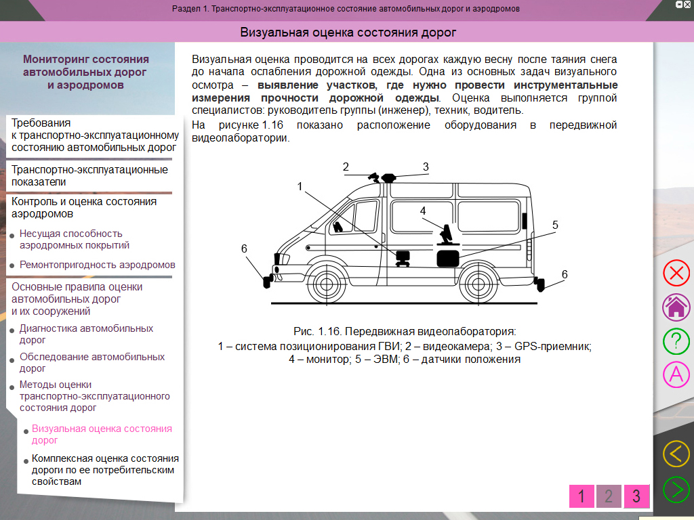Select Ремонтопригодность аэродромов topic
Image resolution: width=694 pixels, height=520 pixels.
tap(97, 265)
